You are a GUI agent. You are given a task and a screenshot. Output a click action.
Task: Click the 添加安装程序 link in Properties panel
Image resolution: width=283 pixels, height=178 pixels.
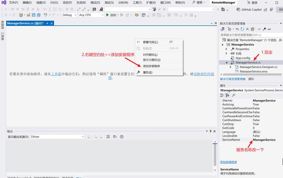tap(228, 162)
